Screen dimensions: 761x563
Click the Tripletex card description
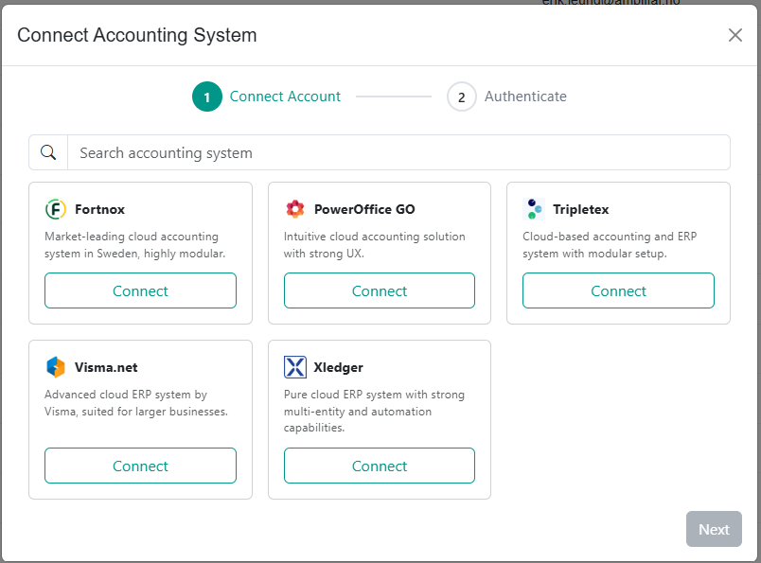point(609,245)
